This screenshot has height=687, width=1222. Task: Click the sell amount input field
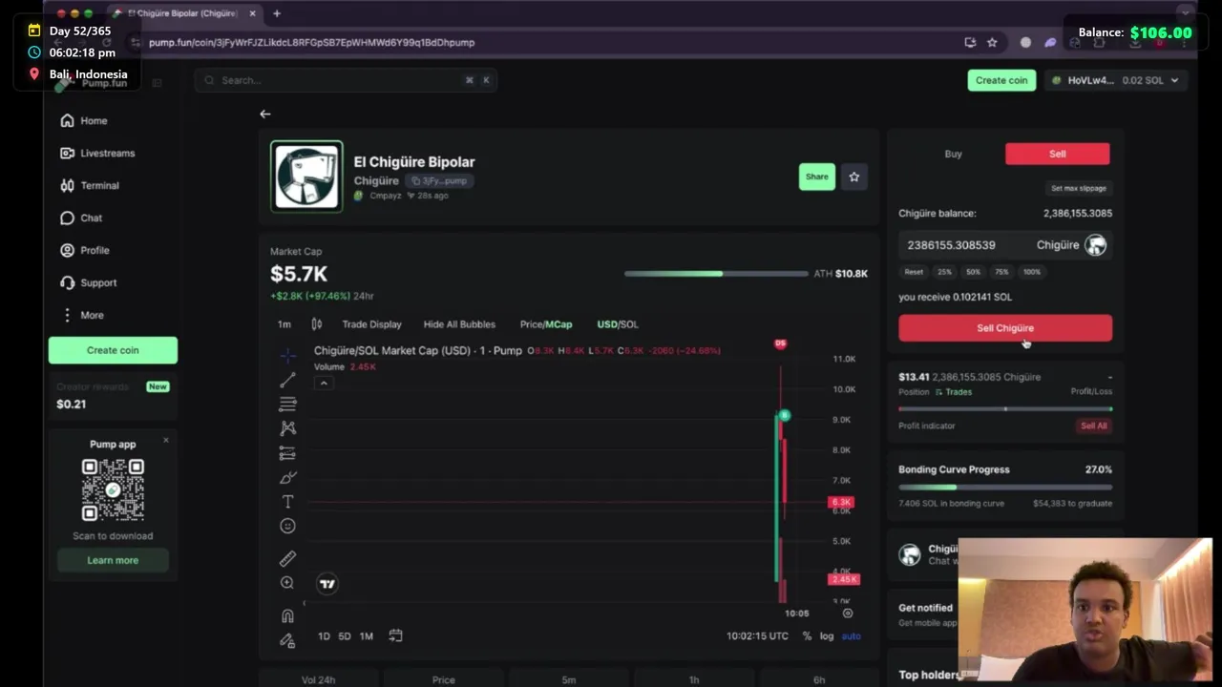964,245
